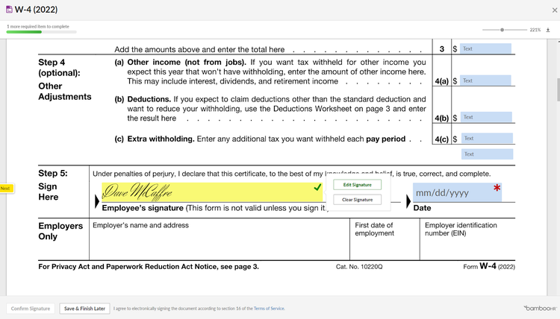
Task: Click the zoom percentage 221% value
Action: coord(535,30)
